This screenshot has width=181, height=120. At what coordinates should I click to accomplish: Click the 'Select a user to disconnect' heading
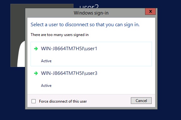(x=85, y=25)
